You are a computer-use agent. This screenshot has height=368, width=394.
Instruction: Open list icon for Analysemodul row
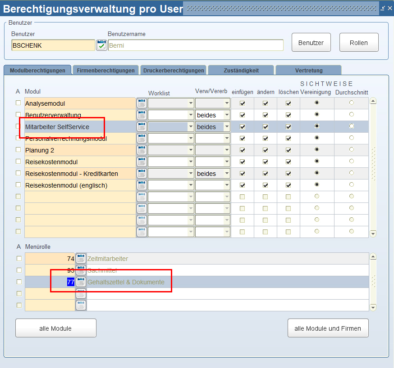click(142, 103)
